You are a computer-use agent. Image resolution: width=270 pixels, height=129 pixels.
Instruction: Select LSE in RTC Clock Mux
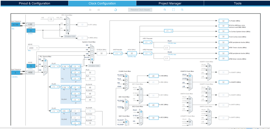tap(68, 24)
